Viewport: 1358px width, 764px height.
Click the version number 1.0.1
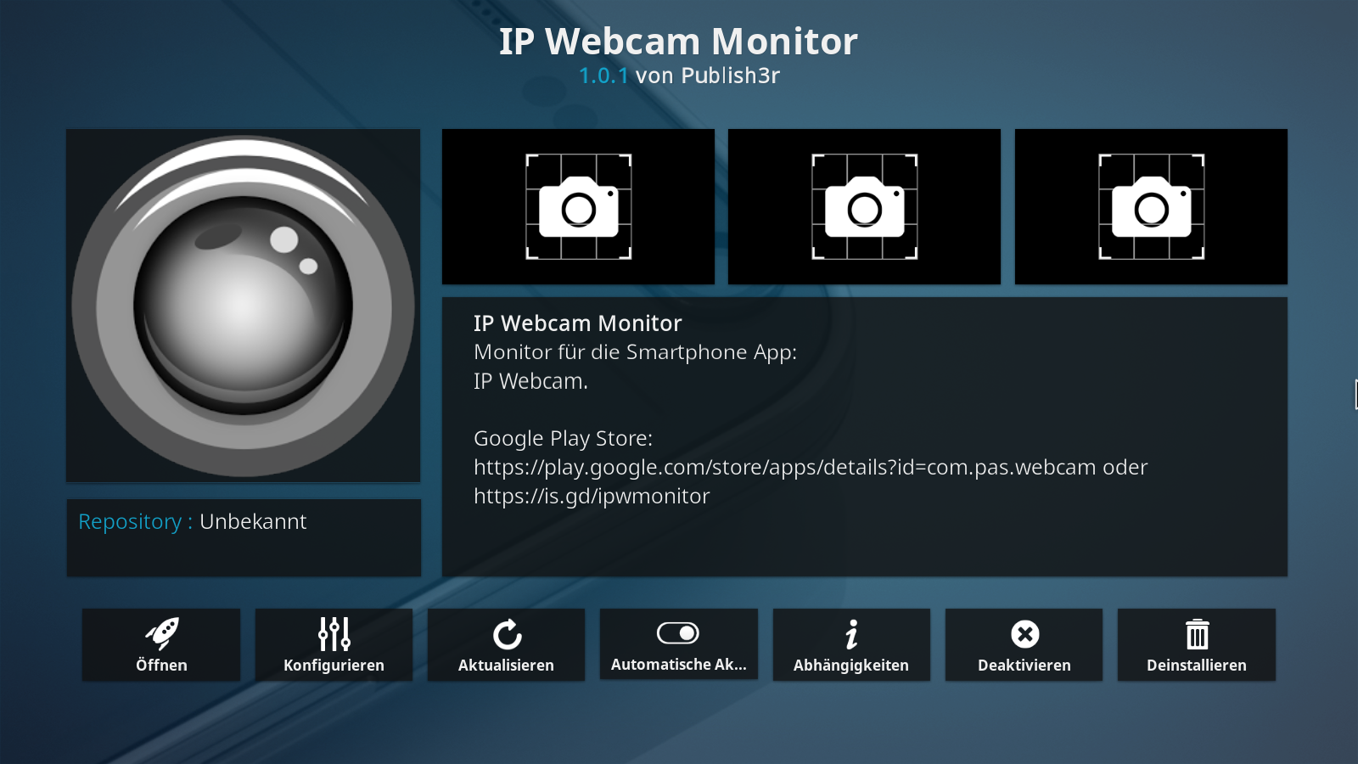tap(603, 76)
